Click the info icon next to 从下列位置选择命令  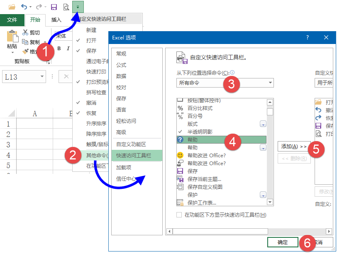pyautogui.click(x=232, y=72)
